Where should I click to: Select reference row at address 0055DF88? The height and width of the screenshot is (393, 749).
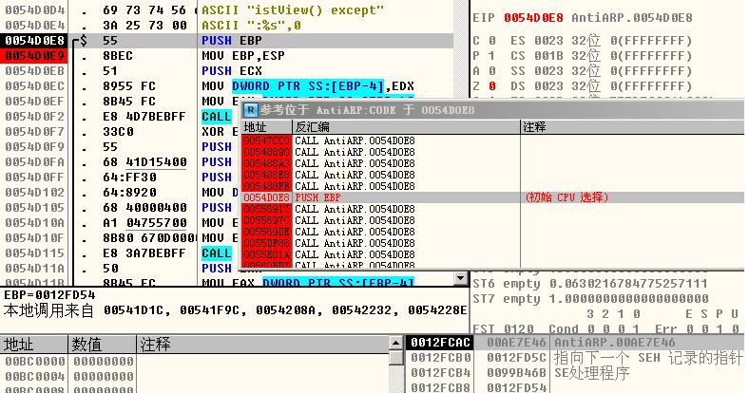pos(492,243)
